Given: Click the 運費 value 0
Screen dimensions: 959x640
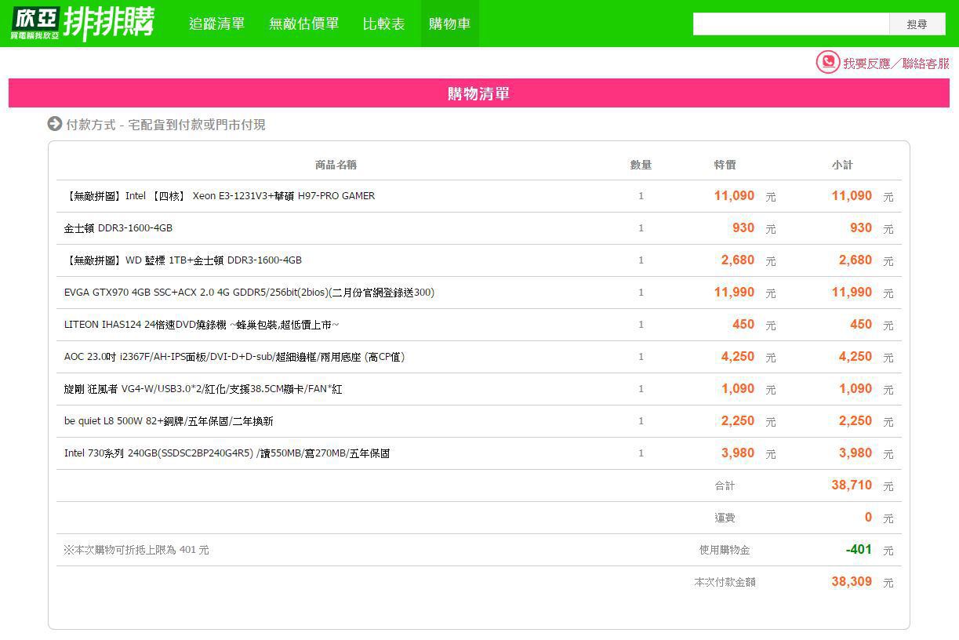Looking at the screenshot, I should 868,518.
